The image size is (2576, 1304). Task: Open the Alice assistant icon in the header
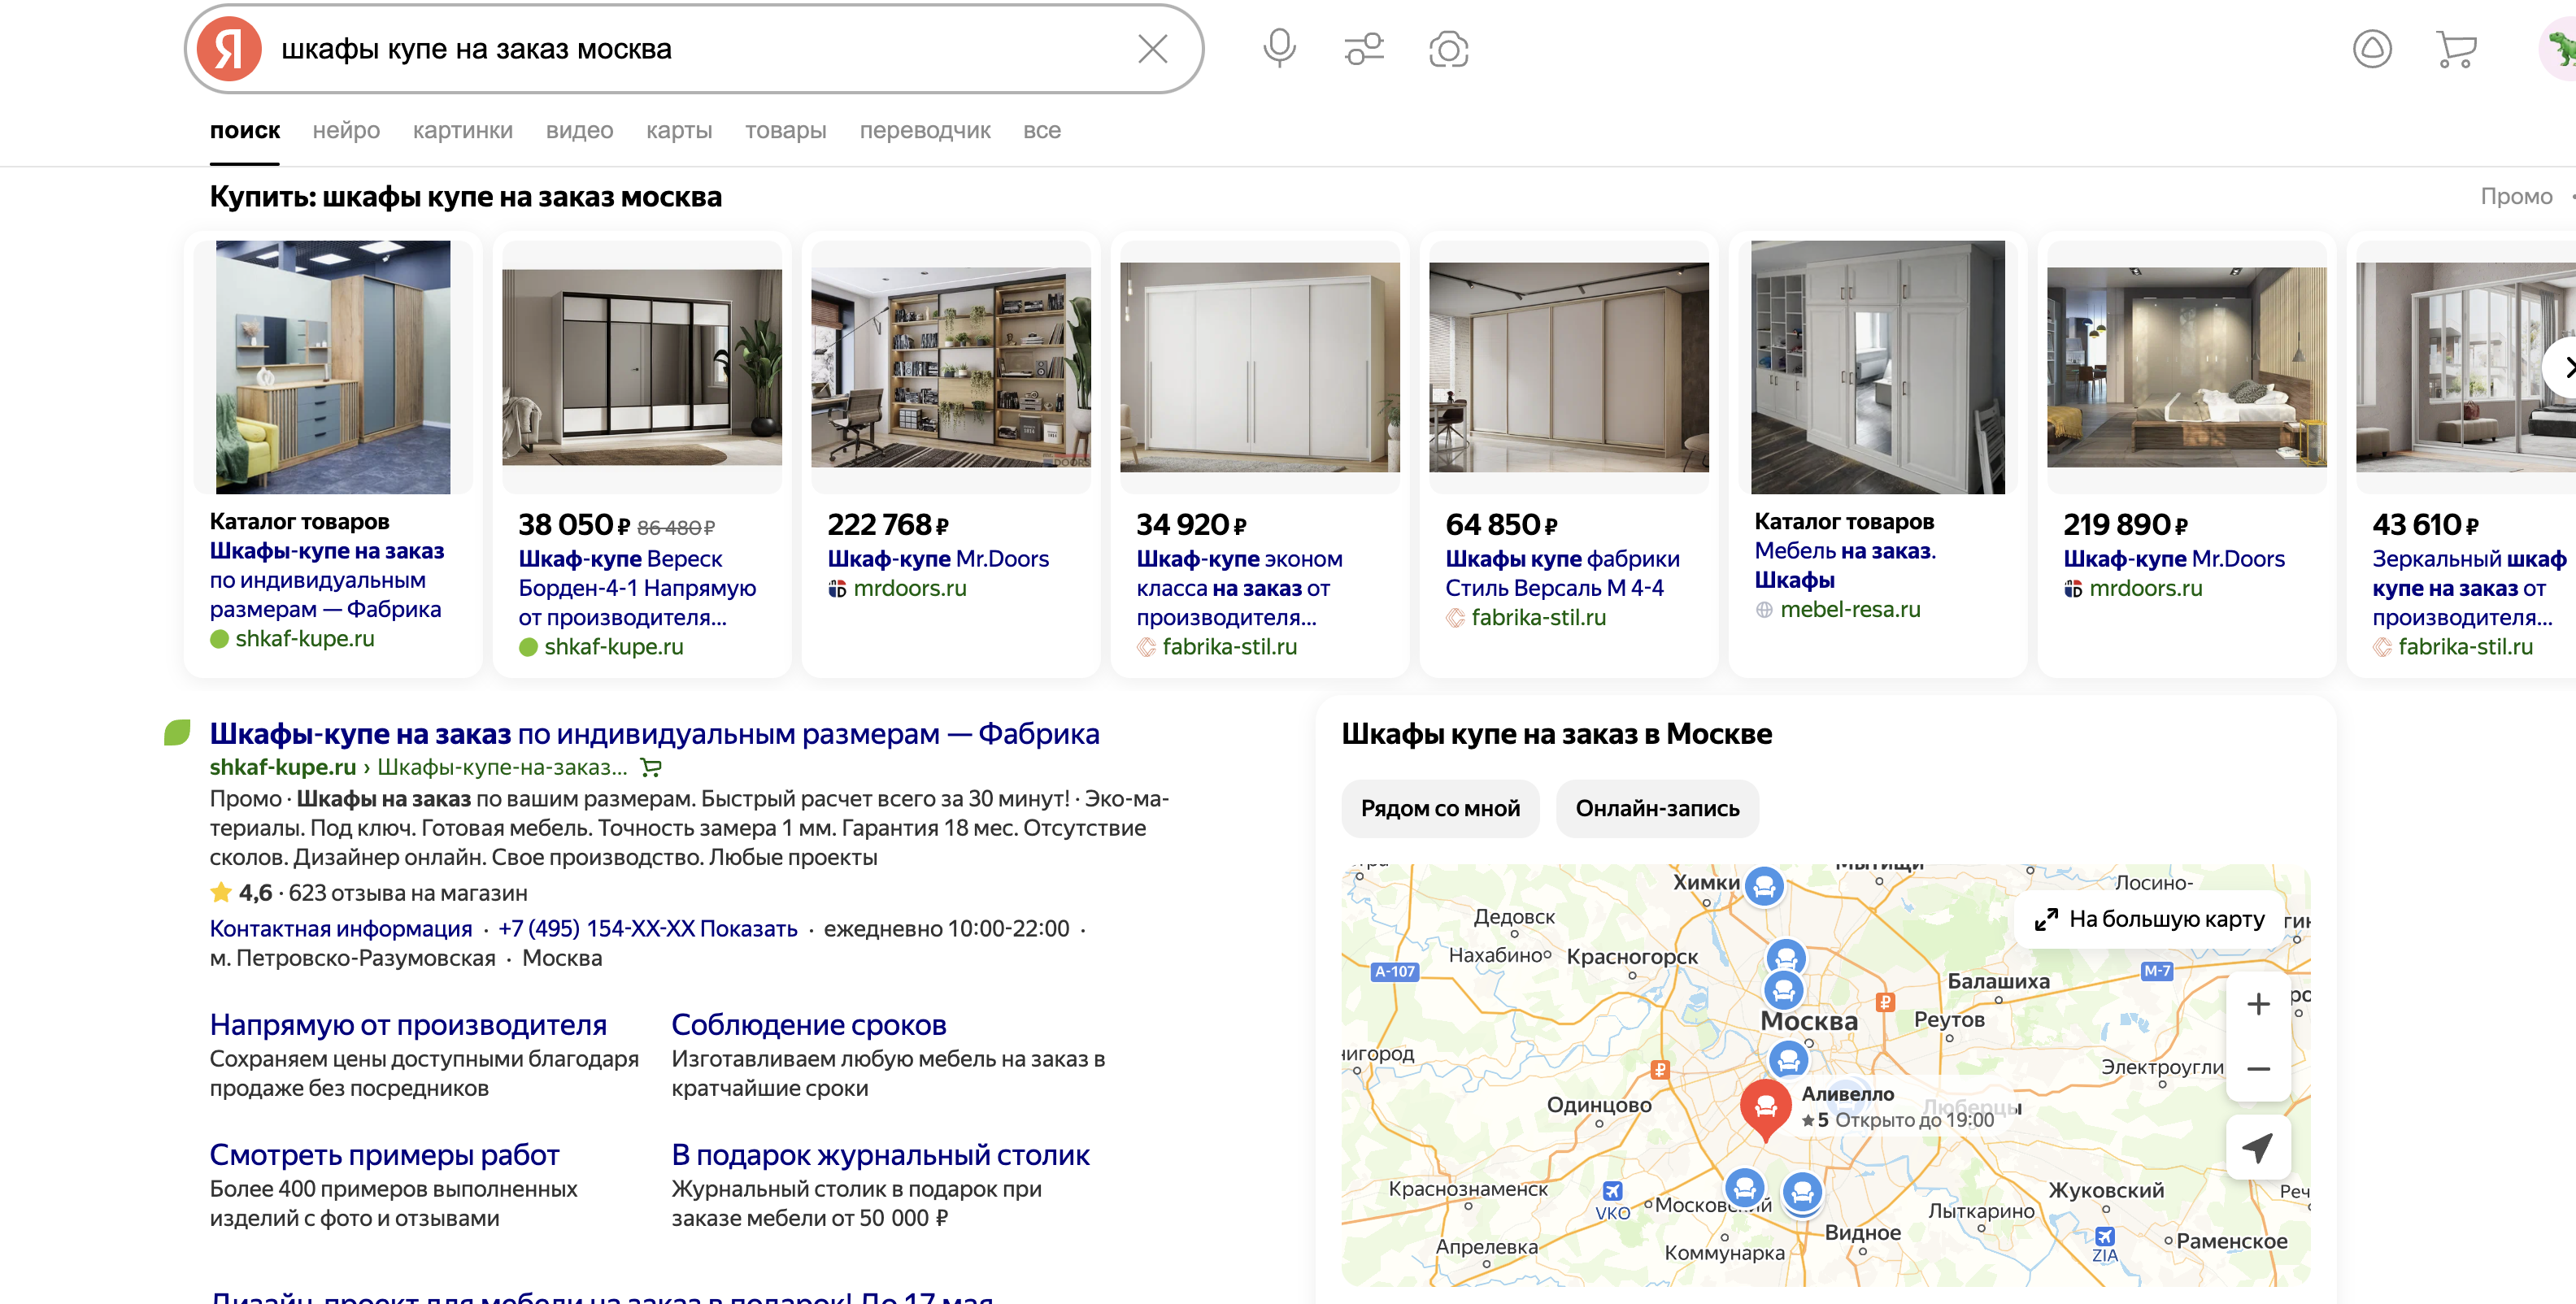point(2372,49)
